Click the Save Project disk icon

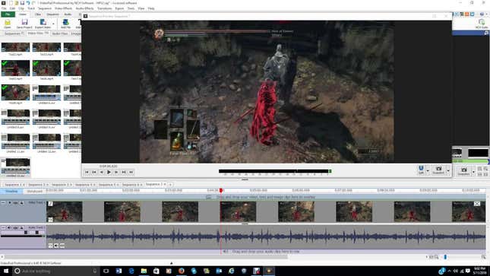tap(24, 22)
